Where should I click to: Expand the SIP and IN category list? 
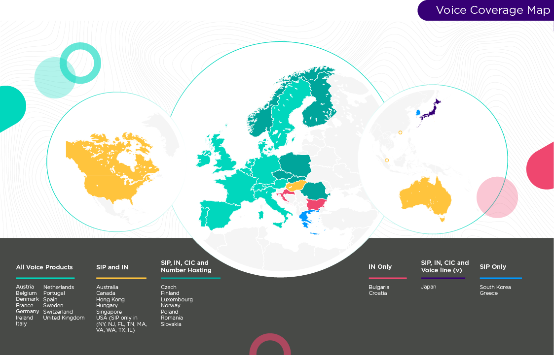111,266
